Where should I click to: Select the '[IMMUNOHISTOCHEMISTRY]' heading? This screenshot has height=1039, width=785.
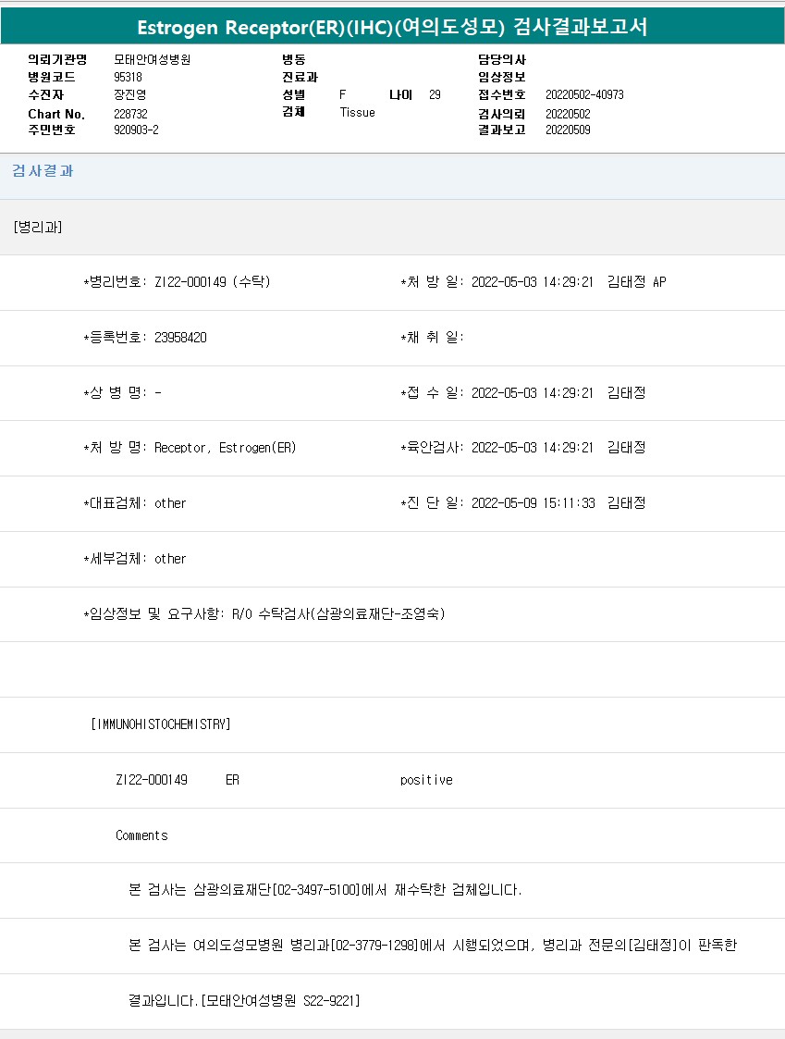pyautogui.click(x=160, y=724)
